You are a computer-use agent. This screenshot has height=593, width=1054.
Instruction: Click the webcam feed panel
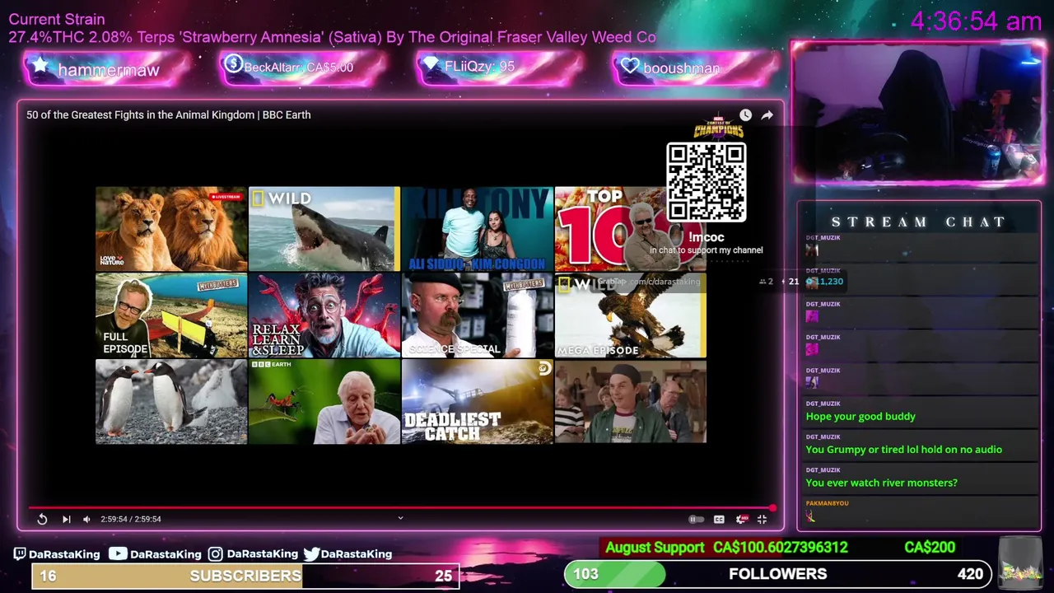point(918,113)
